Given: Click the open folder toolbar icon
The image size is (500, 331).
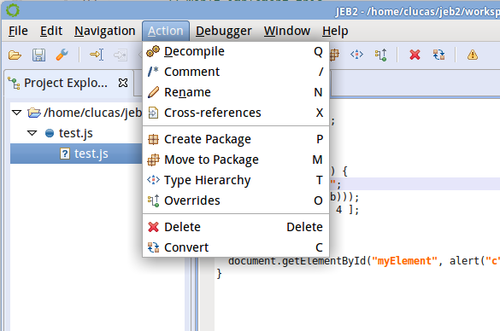Looking at the screenshot, I should pos(15,55).
